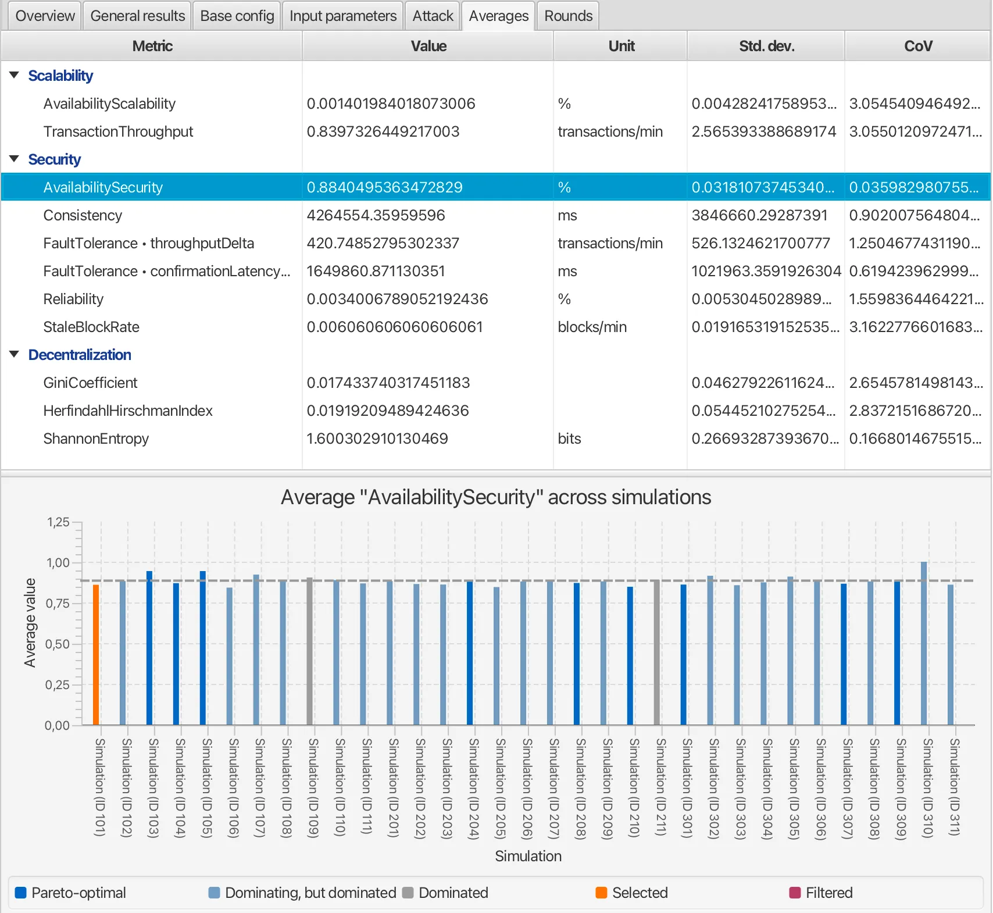Sort by the Metric column header
This screenshot has width=993, height=913.
click(x=152, y=46)
